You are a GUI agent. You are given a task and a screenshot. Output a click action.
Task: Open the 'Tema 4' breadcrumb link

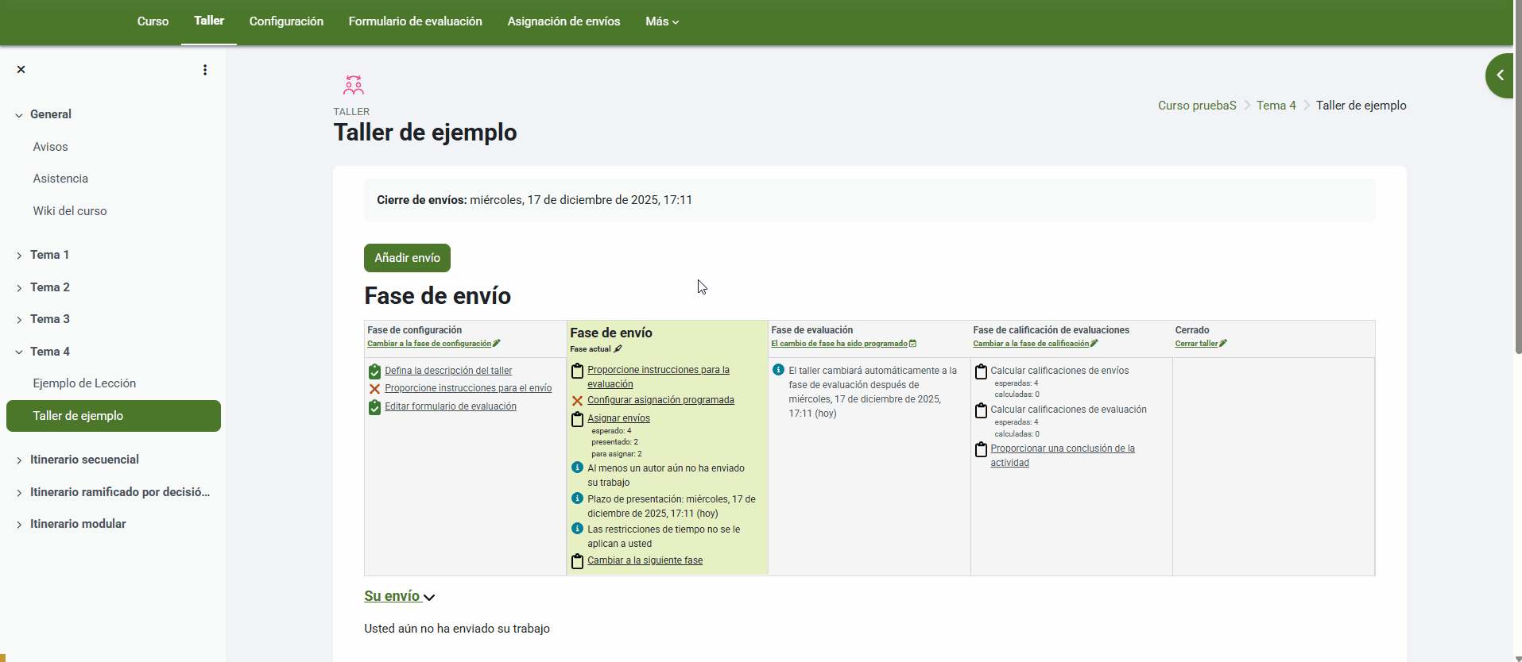(x=1276, y=106)
